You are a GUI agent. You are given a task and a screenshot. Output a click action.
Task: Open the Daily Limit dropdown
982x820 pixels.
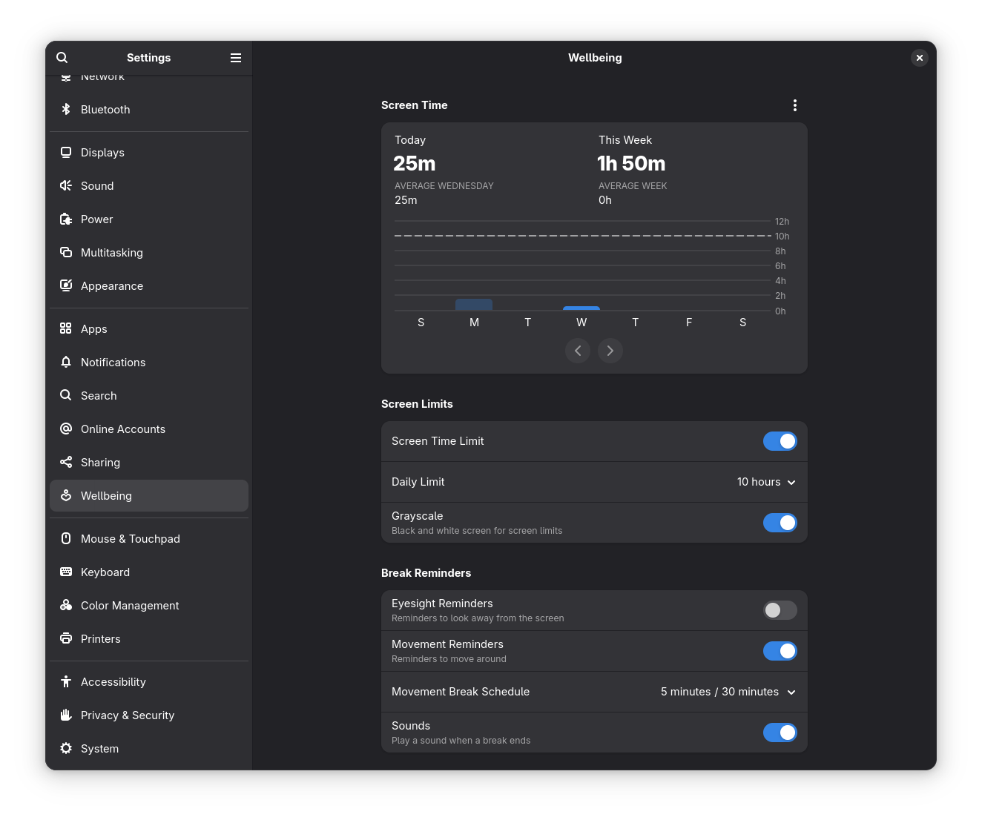765,482
